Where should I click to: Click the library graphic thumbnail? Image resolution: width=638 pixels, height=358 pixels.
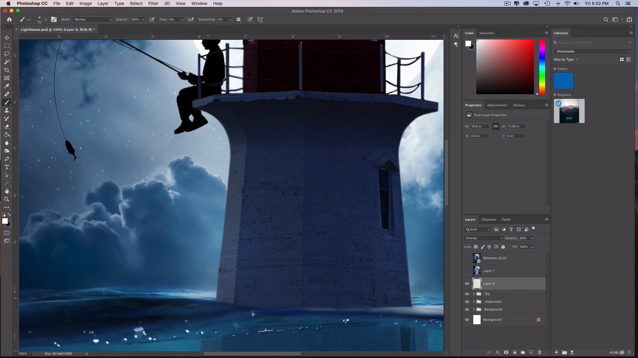569,111
